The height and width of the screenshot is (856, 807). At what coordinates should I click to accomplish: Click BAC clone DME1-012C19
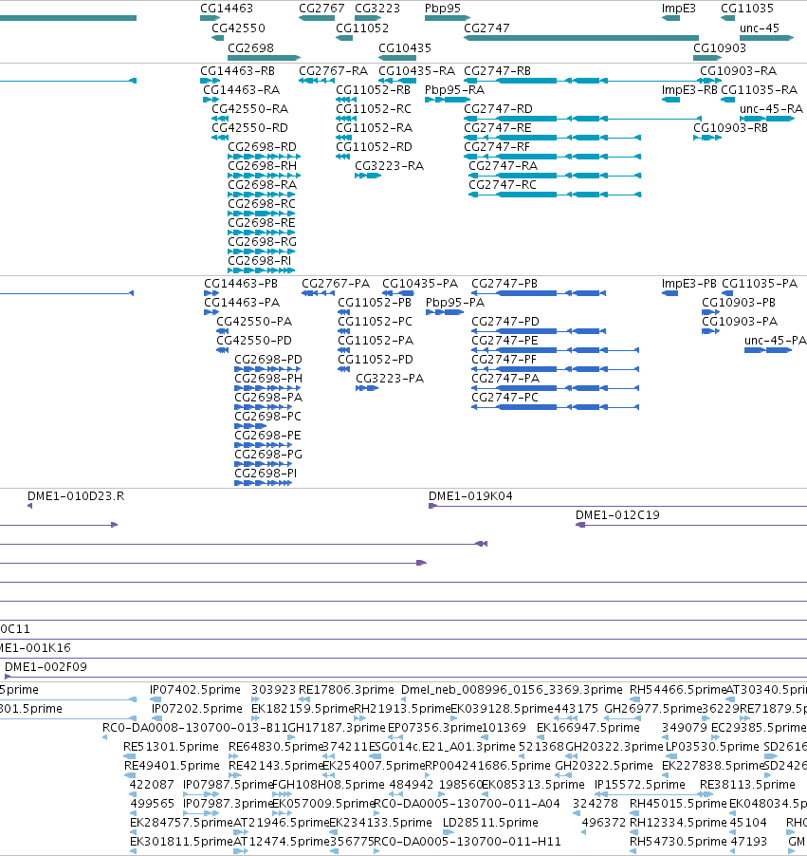tap(691, 525)
